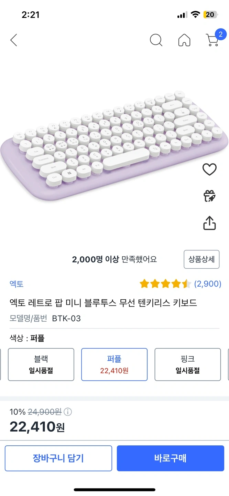Share this product
Image resolution: width=229 pixels, height=496 pixels.
pyautogui.click(x=209, y=223)
